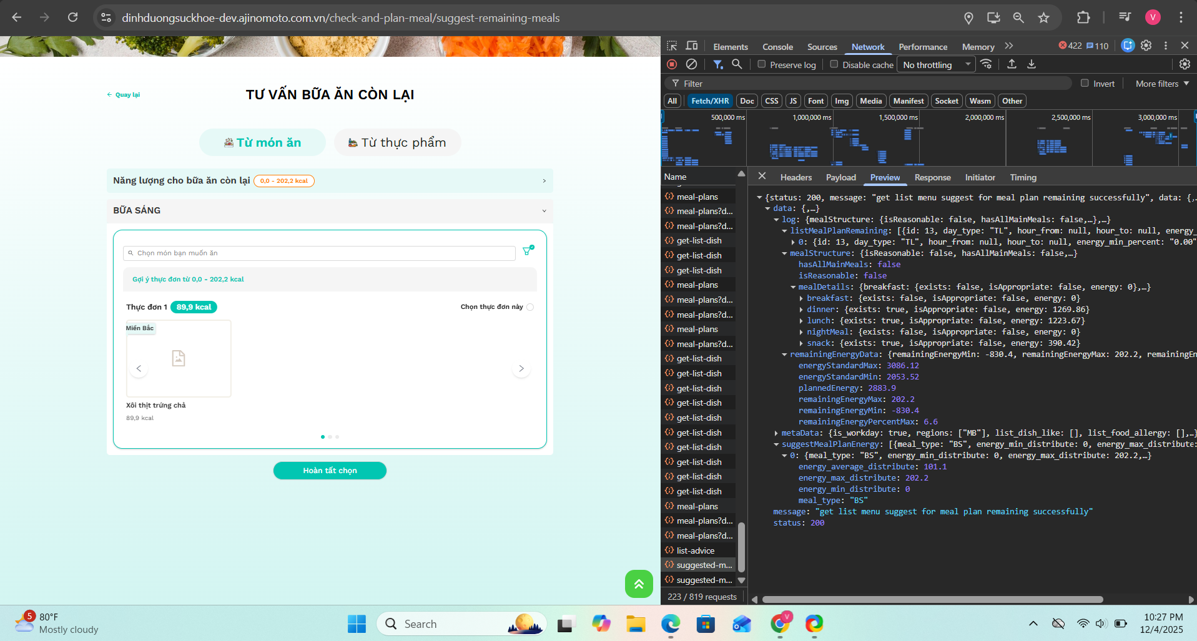The image size is (1197, 641).
Task: Show next menu with right carousel arrow
Action: 521,368
